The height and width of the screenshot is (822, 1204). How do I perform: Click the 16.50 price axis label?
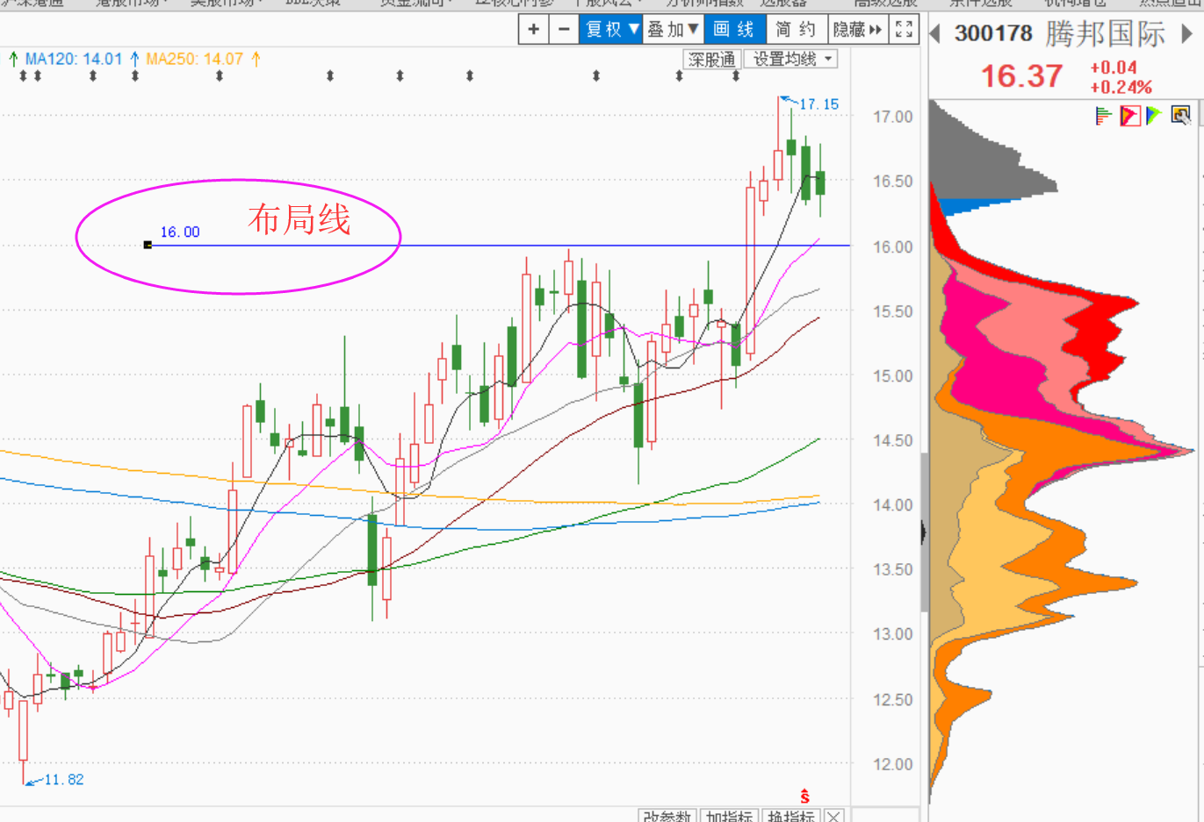point(892,182)
